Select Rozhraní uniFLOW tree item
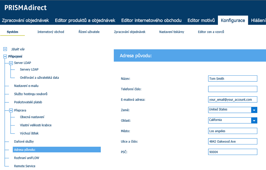Viewport: 266px width, 170px height. pyautogui.click(x=26, y=158)
